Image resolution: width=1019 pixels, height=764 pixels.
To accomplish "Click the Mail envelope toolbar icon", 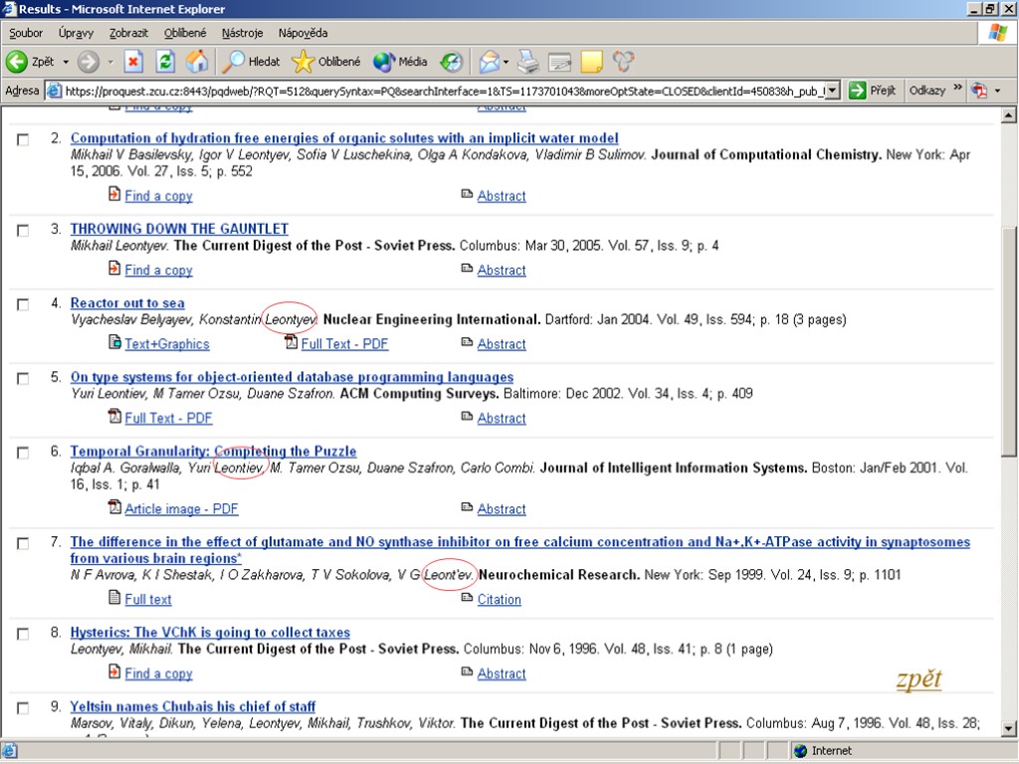I will [x=490, y=62].
